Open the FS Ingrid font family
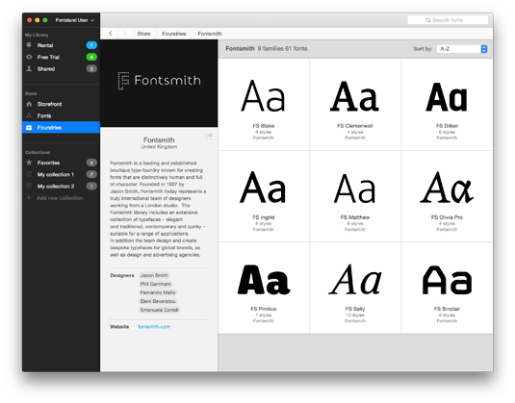The width and height of the screenshot is (515, 403). point(264,196)
